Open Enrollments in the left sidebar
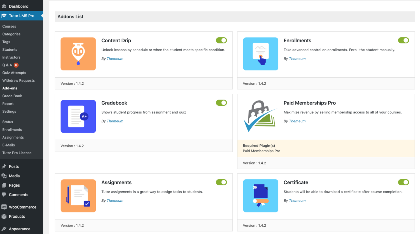 tap(12, 130)
